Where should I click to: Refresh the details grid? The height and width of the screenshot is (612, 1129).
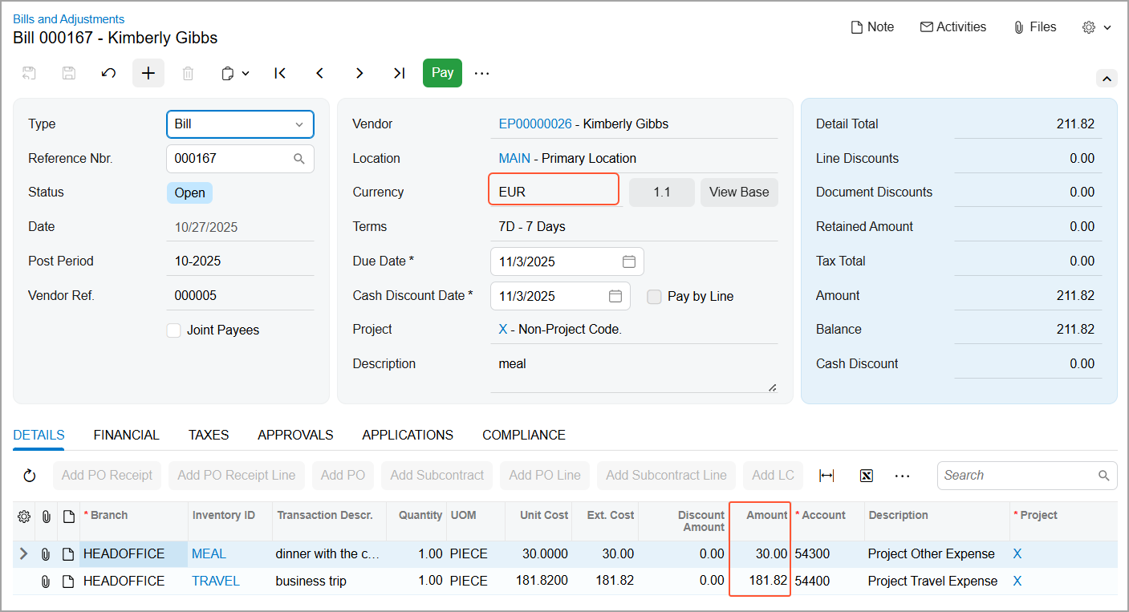(x=30, y=476)
